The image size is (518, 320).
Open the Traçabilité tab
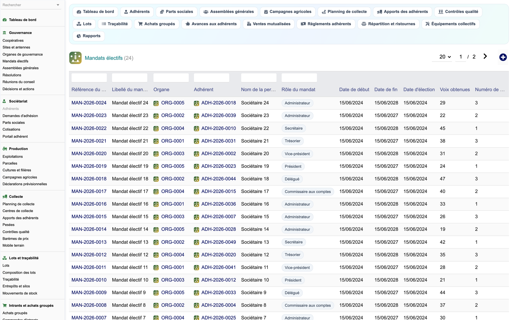pyautogui.click(x=115, y=24)
